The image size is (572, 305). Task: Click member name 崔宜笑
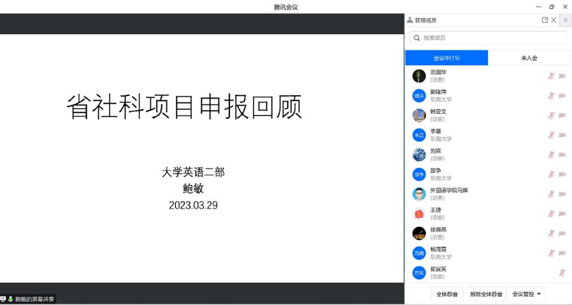pyautogui.click(x=438, y=269)
